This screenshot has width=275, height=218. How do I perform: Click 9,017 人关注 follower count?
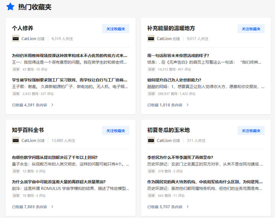(x=197, y=39)
